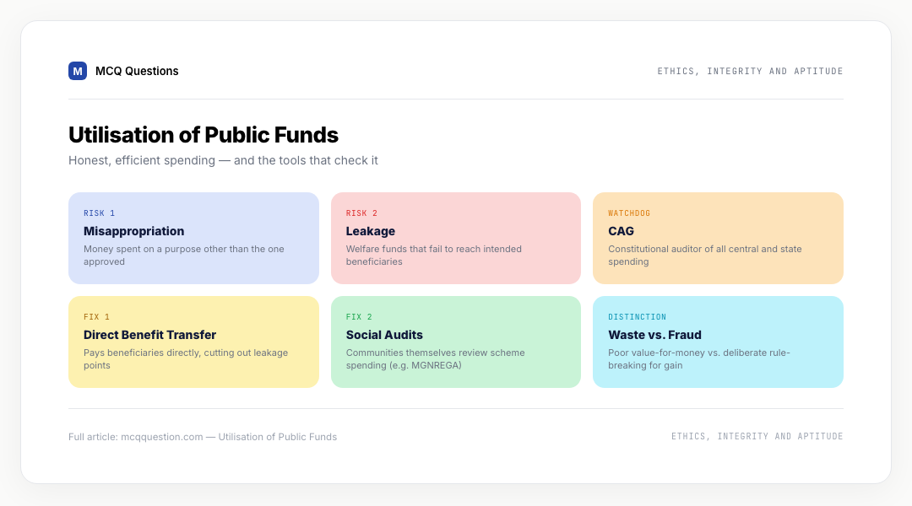912x506 pixels.
Task: Click the MGNREGA description text in Social Audits
Action: tap(436, 359)
